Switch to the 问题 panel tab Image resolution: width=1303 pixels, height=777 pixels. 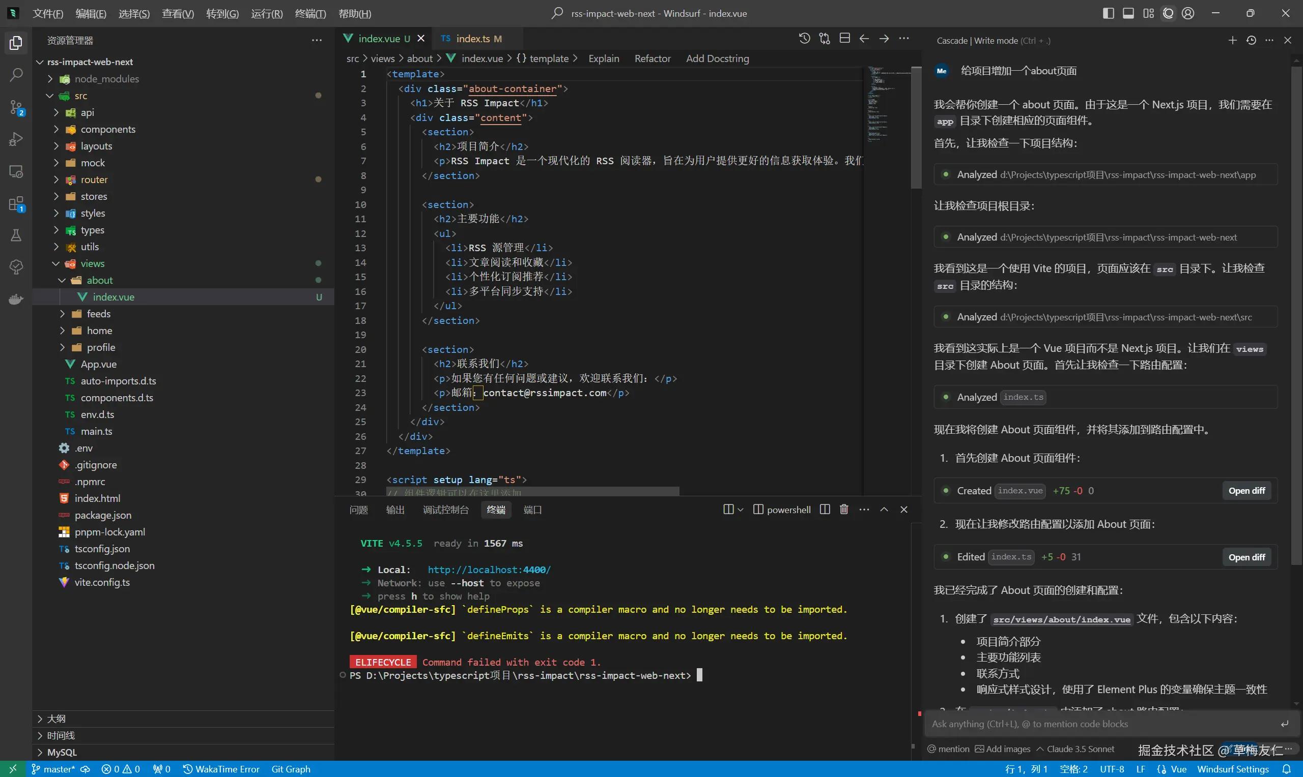pyautogui.click(x=358, y=510)
